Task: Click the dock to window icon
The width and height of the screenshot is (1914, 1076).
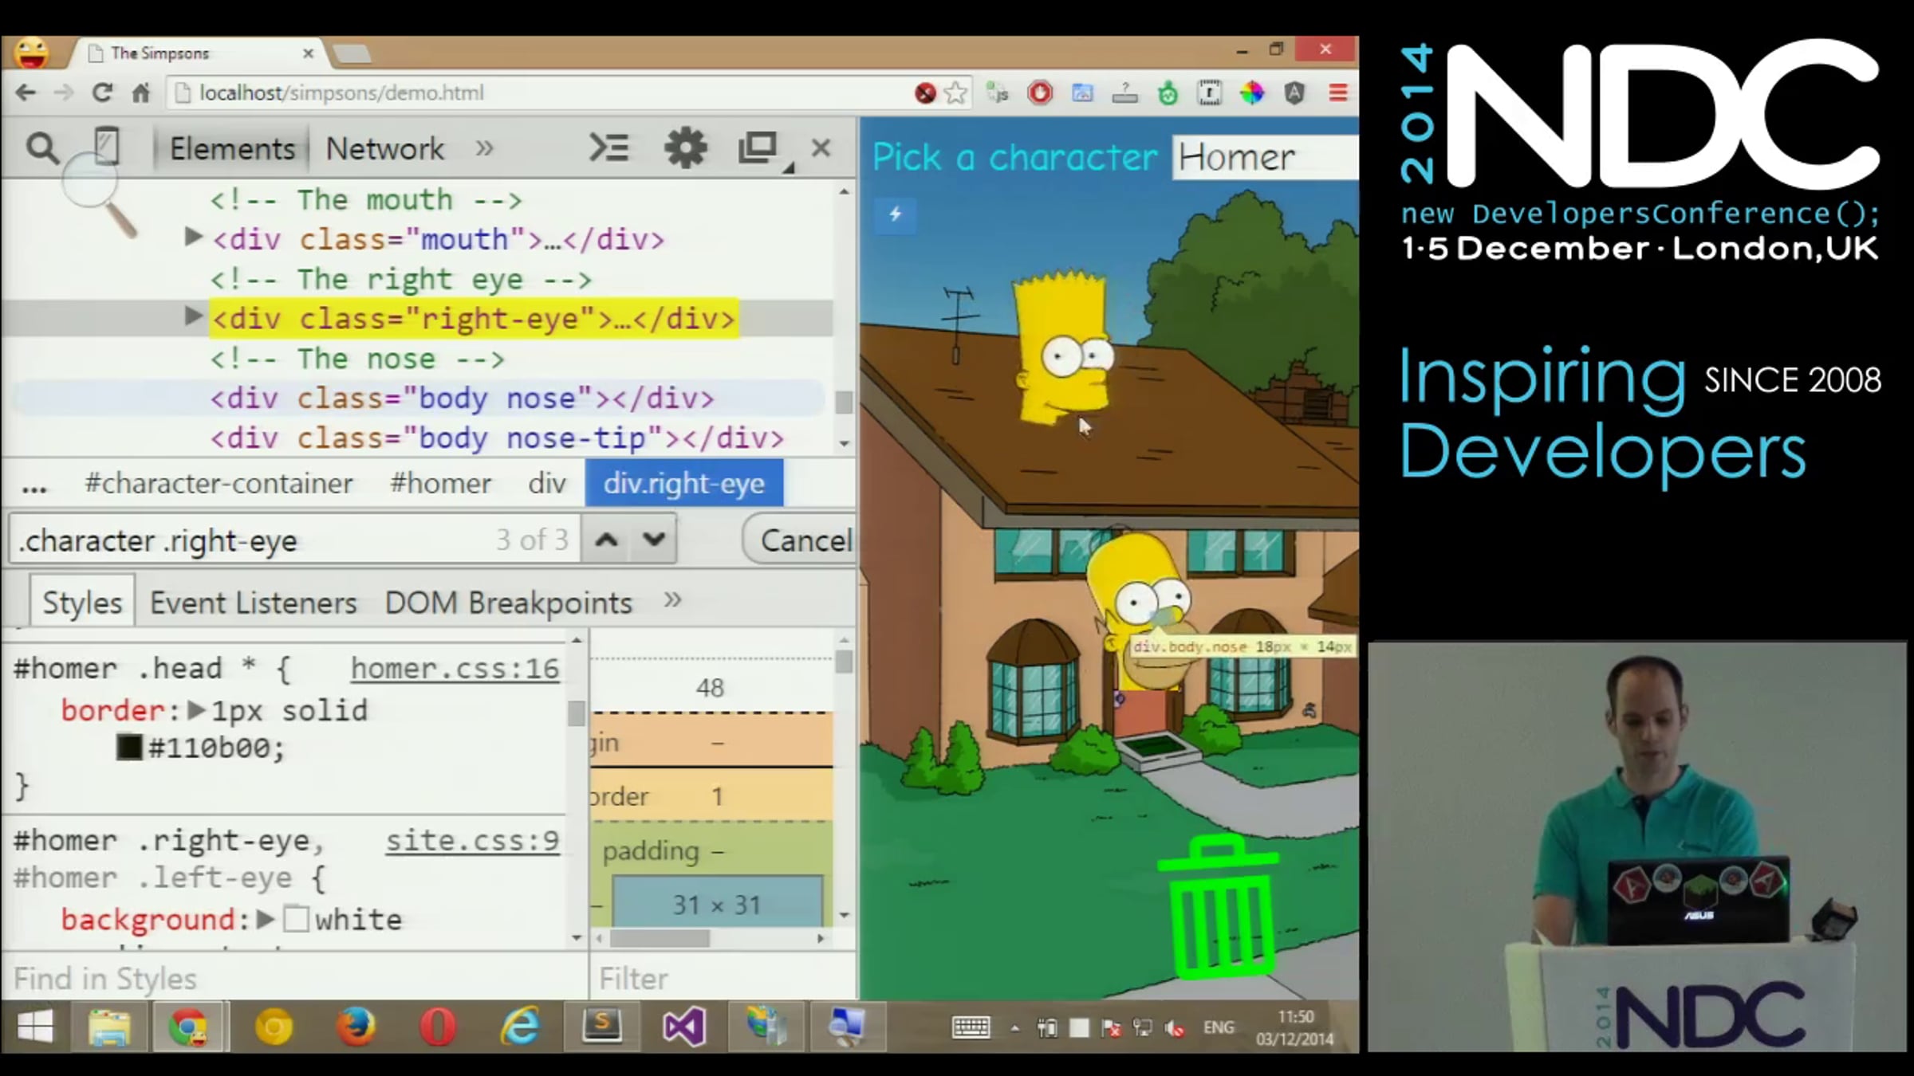Action: coord(758,148)
